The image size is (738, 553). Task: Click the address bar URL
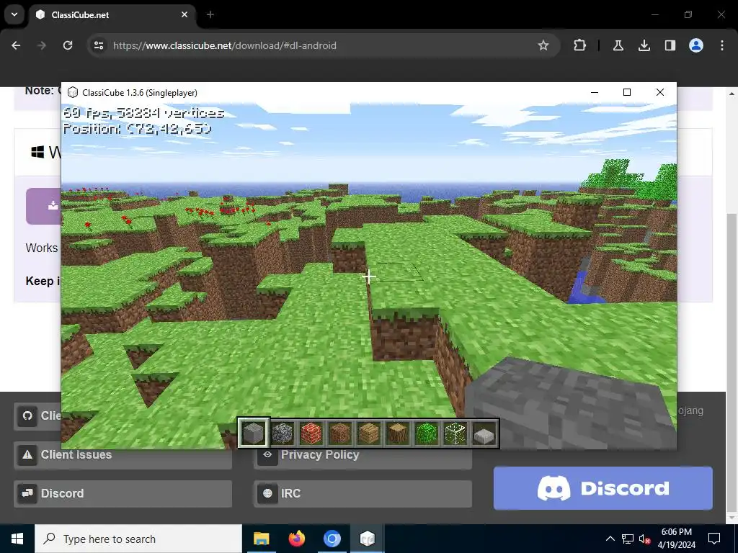click(225, 45)
